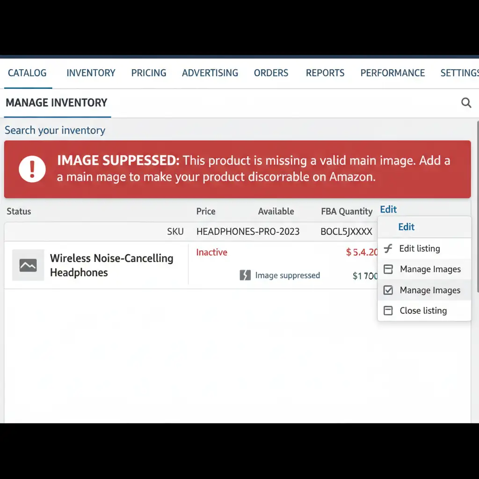Click the Search your inventory link
Viewport: 479px width, 479px height.
(55, 131)
